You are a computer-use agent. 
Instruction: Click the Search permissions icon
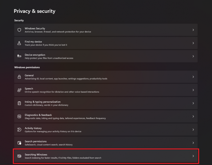click(x=19, y=143)
